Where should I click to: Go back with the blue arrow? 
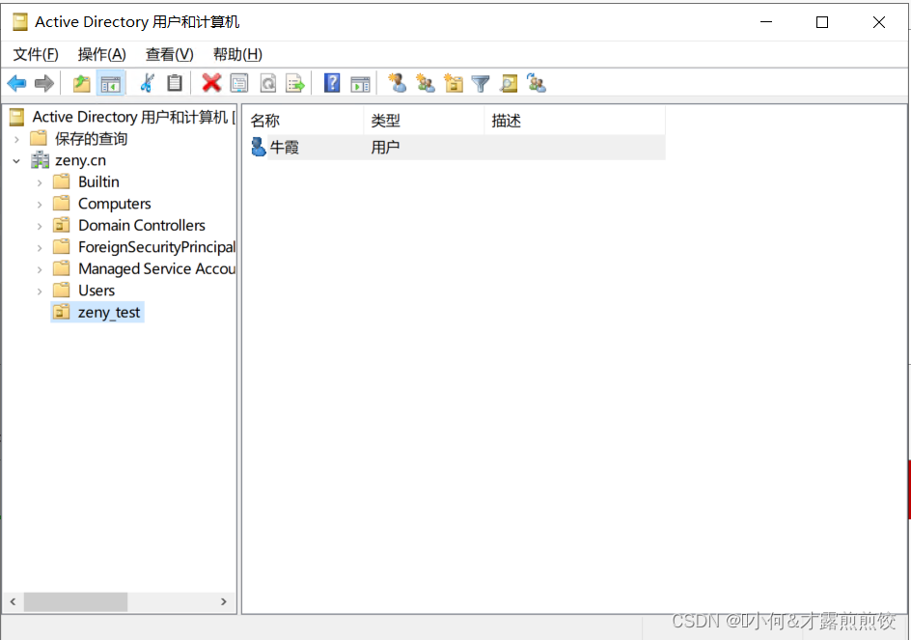[x=16, y=84]
